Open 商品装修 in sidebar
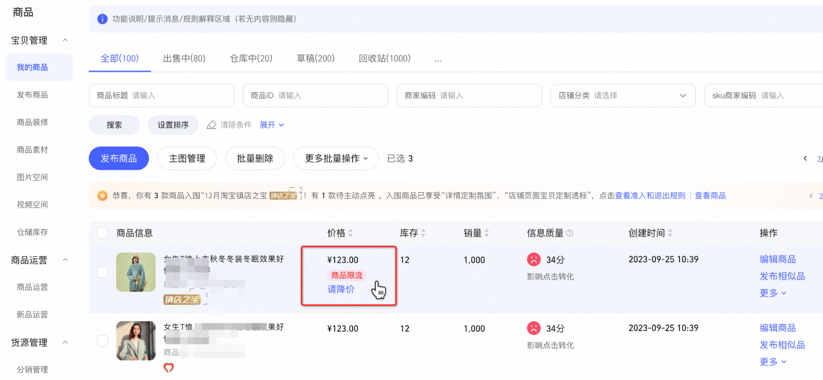 32,122
